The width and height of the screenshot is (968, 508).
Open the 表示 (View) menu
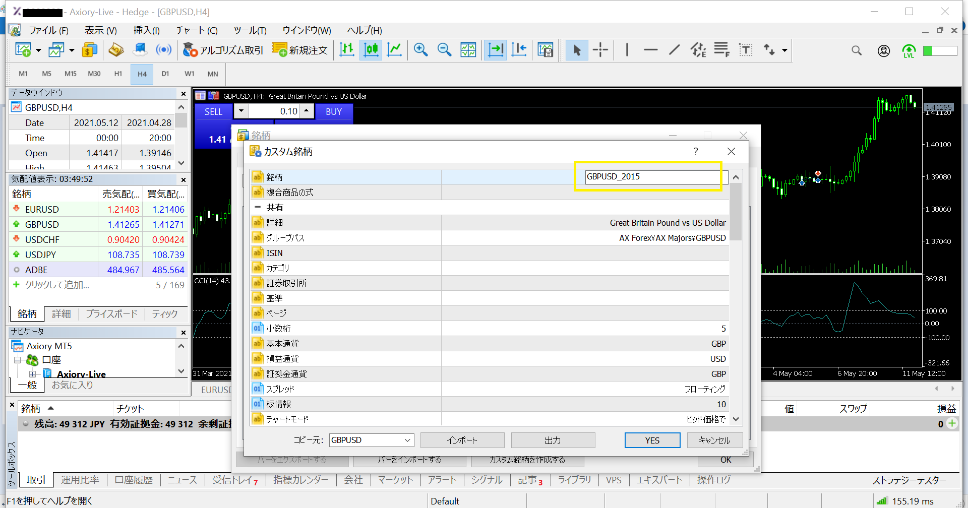coord(101,30)
